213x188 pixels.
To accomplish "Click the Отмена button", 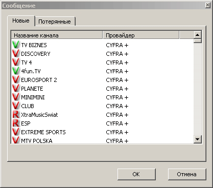I will pos(187,174).
